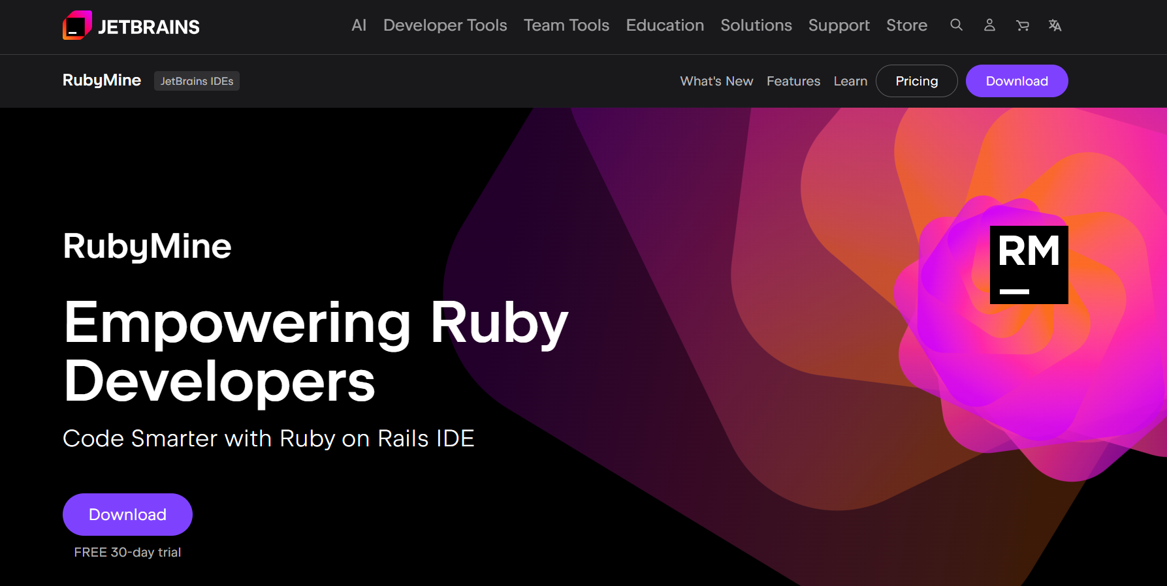Click 'Code Smarter with Ruby on Rails IDE' text
1167x586 pixels.
tap(268, 439)
